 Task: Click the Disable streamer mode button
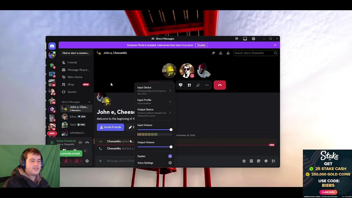(x=201, y=45)
